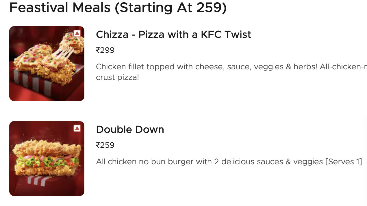367x206 pixels.
Task: Open the Chizza - Pizza with a KFC Twist title
Action: 173,35
